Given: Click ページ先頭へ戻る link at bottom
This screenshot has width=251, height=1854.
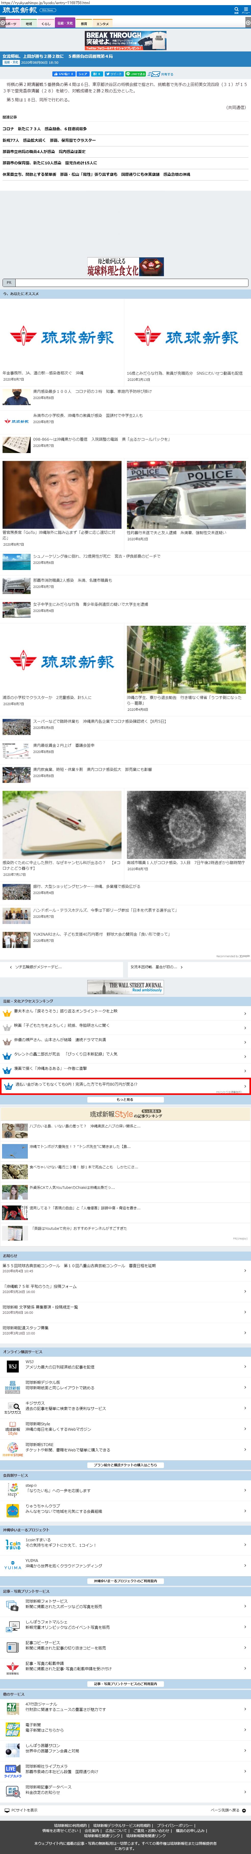Looking at the screenshot, I should click(x=228, y=1809).
